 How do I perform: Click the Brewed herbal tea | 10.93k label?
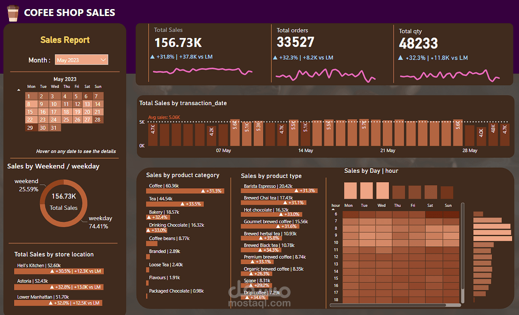coord(270,234)
